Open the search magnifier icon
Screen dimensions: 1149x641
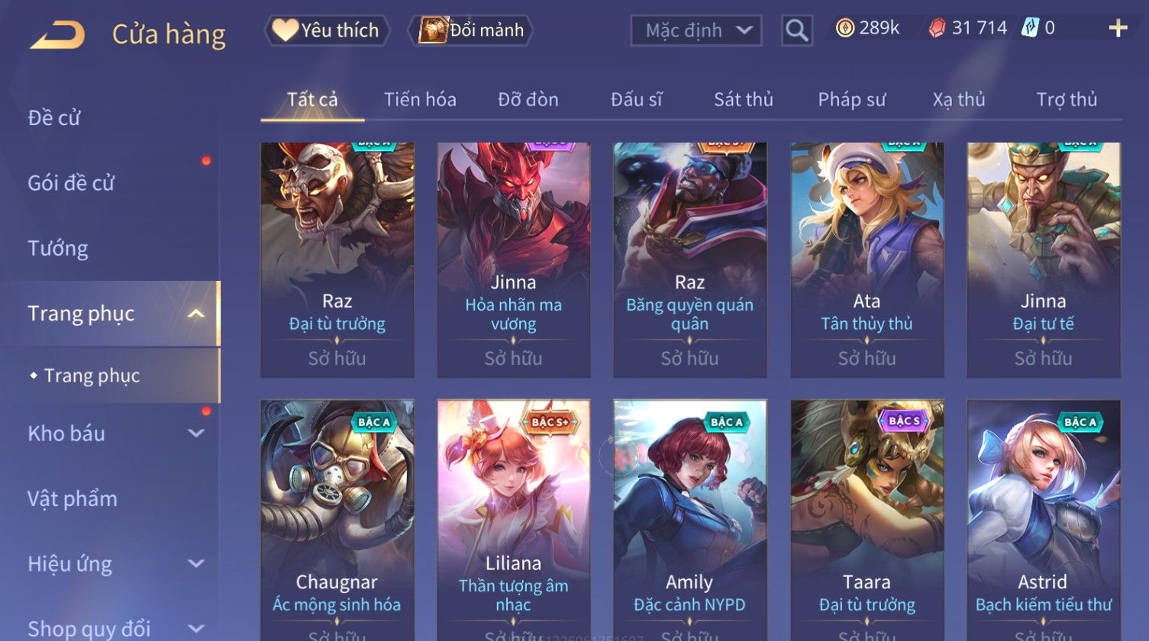796,31
